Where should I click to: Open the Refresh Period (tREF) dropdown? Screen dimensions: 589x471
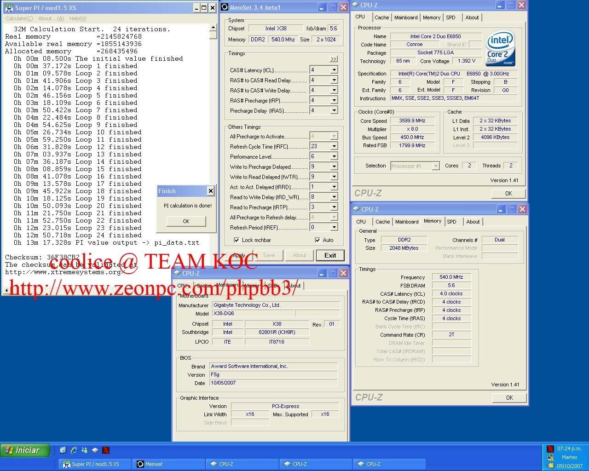click(334, 227)
